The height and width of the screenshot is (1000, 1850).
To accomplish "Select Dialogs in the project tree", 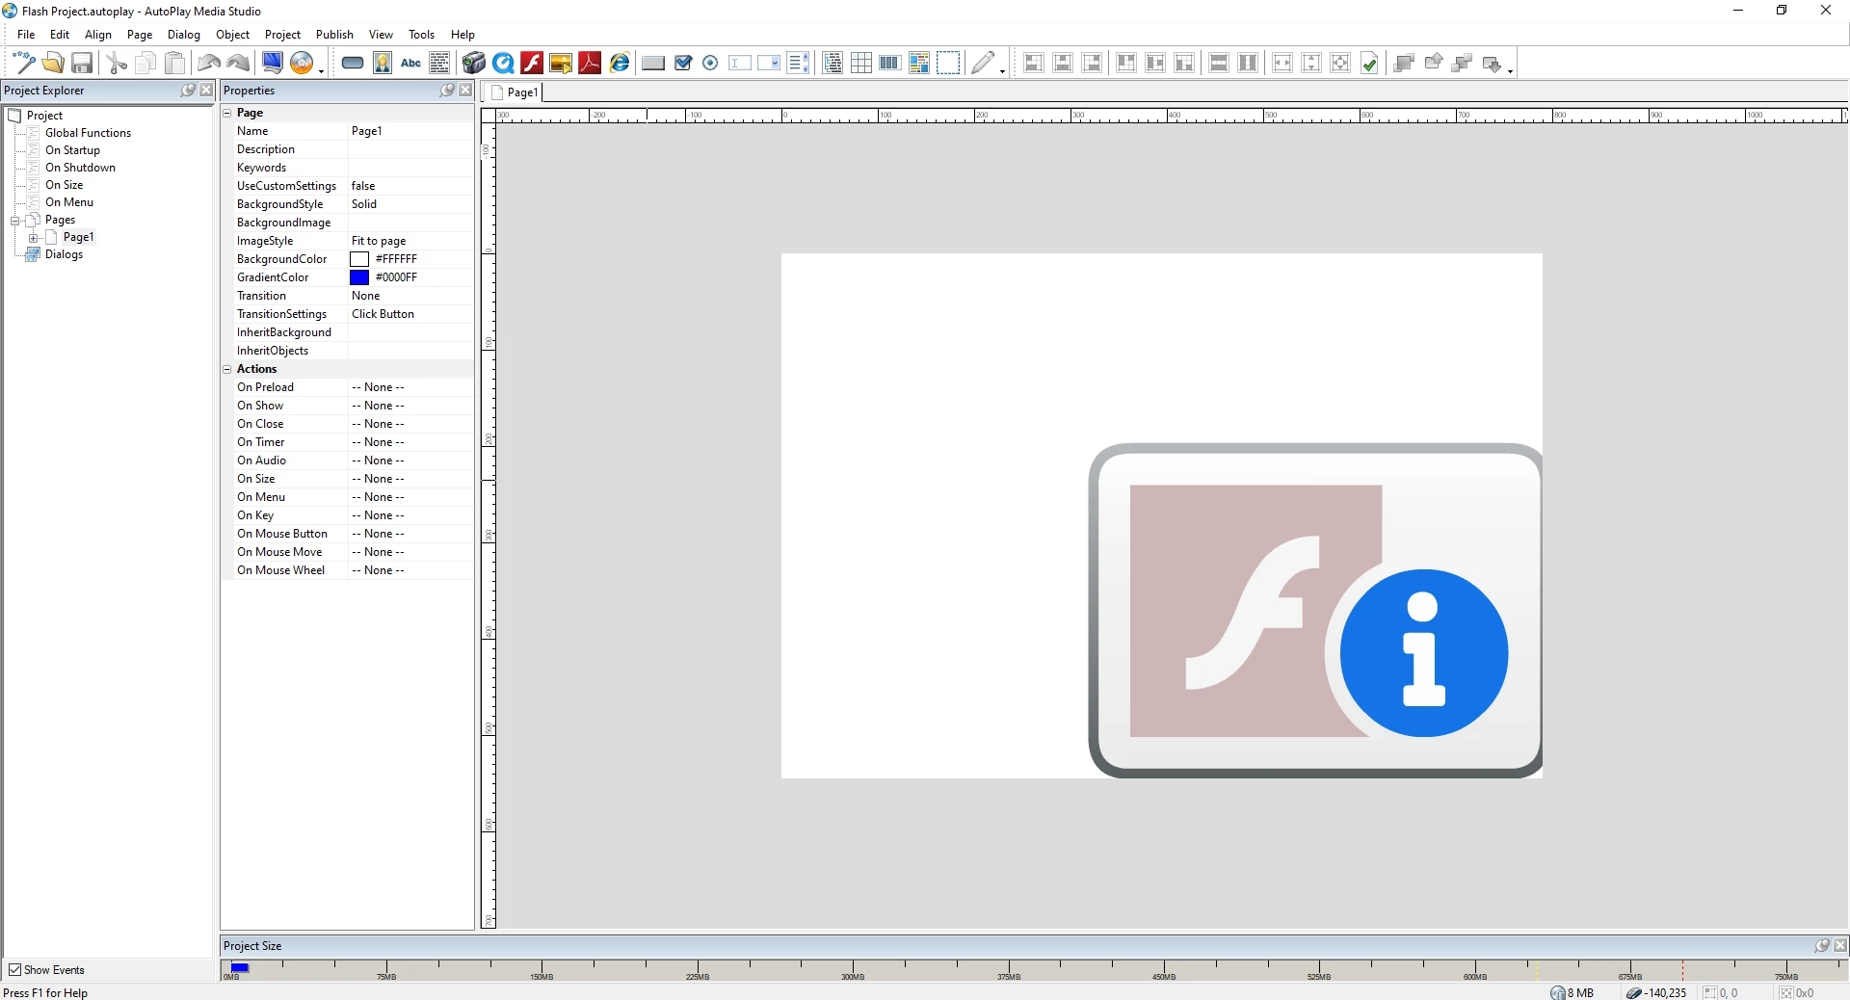I will tap(64, 254).
